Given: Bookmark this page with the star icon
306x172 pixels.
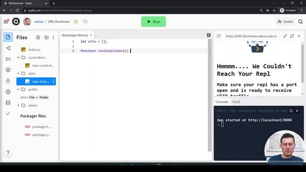Looking at the screenshot, I should click(274, 11).
